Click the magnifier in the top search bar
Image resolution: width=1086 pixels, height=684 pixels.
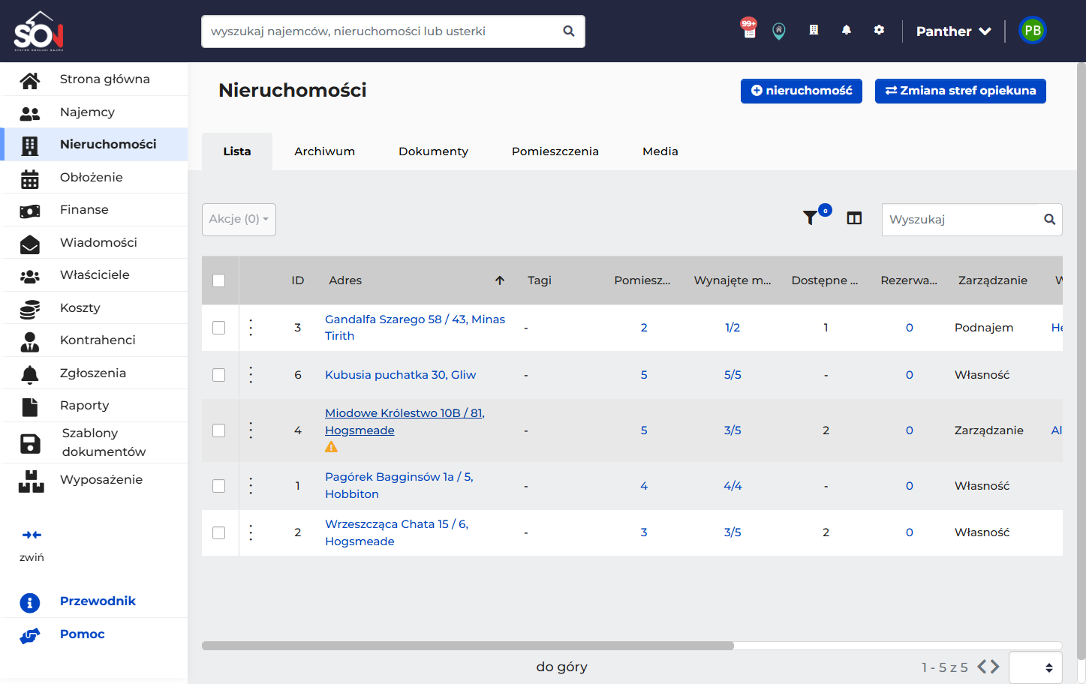coord(569,31)
